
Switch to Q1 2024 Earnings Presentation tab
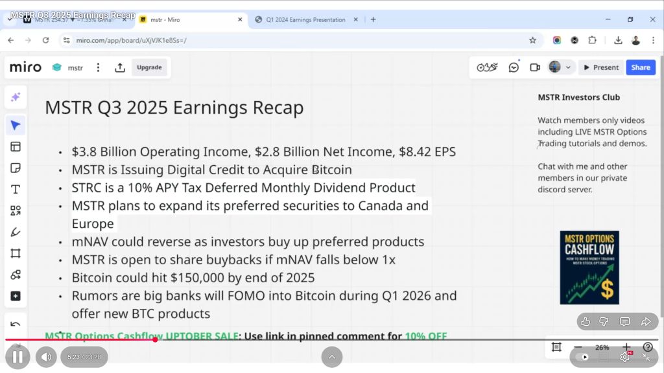pyautogui.click(x=305, y=19)
